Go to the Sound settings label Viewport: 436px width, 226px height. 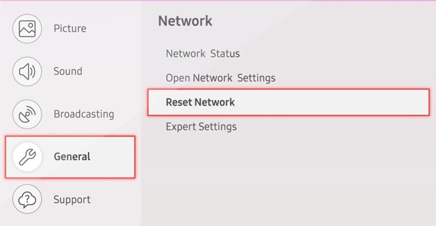coord(68,71)
